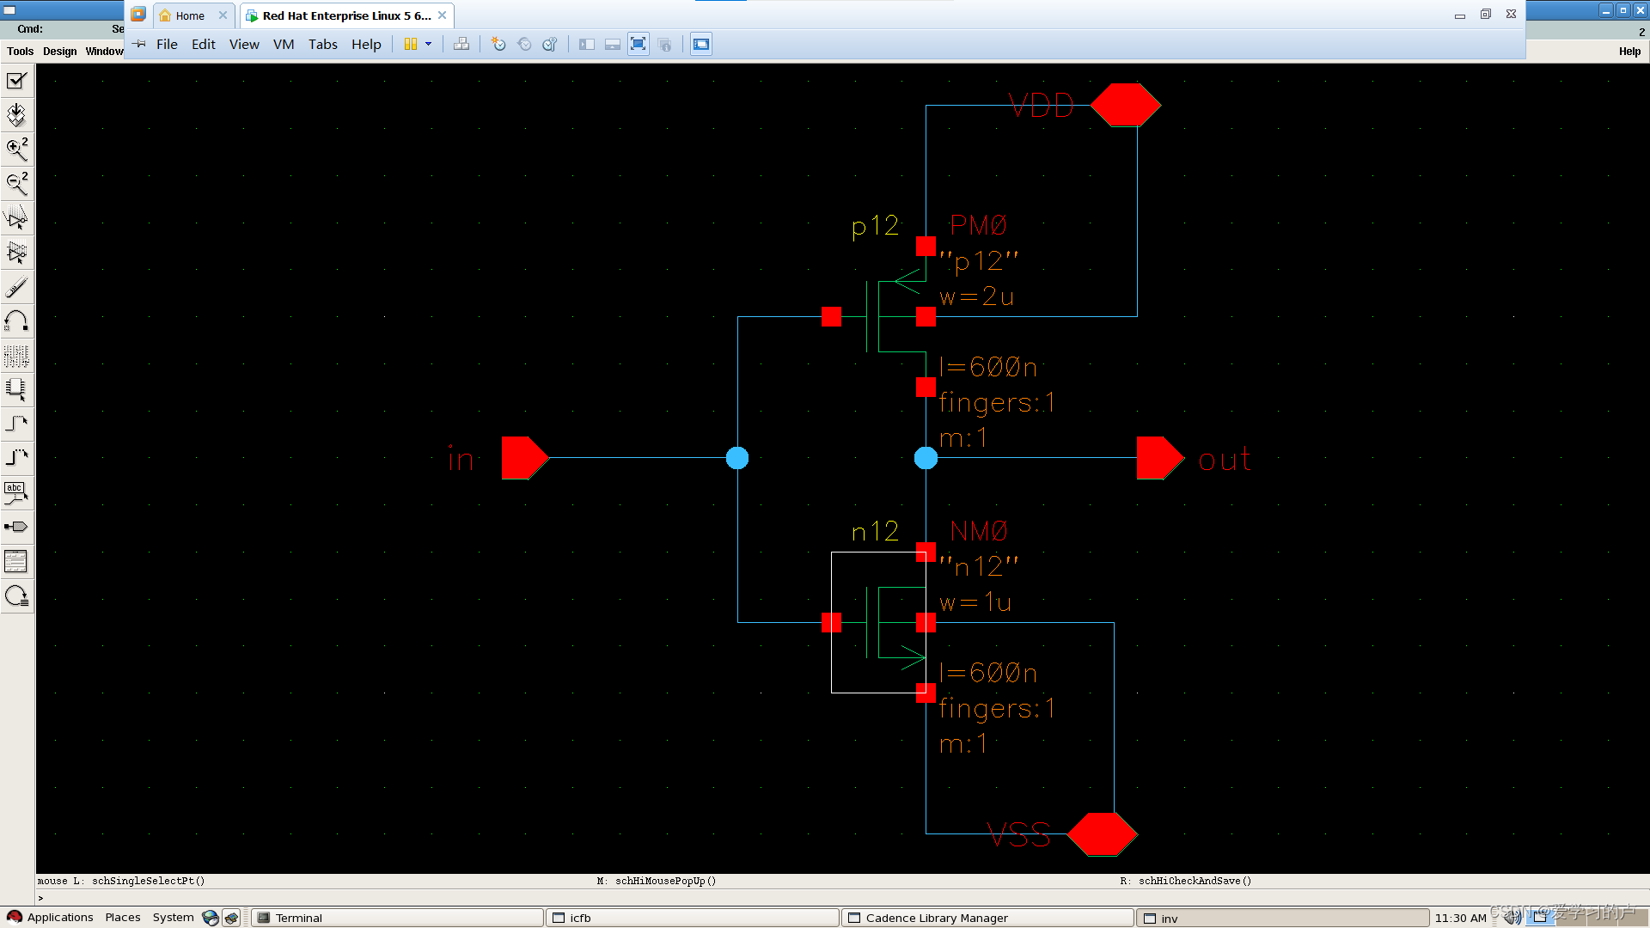Switch to the Home tab

[189, 15]
